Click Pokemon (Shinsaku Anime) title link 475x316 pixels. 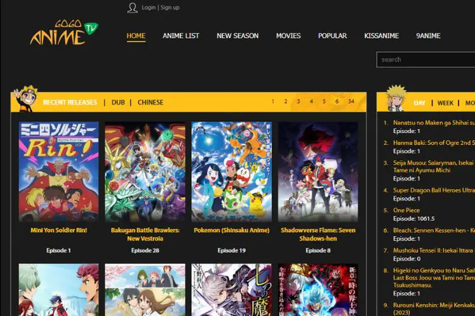[x=231, y=231]
